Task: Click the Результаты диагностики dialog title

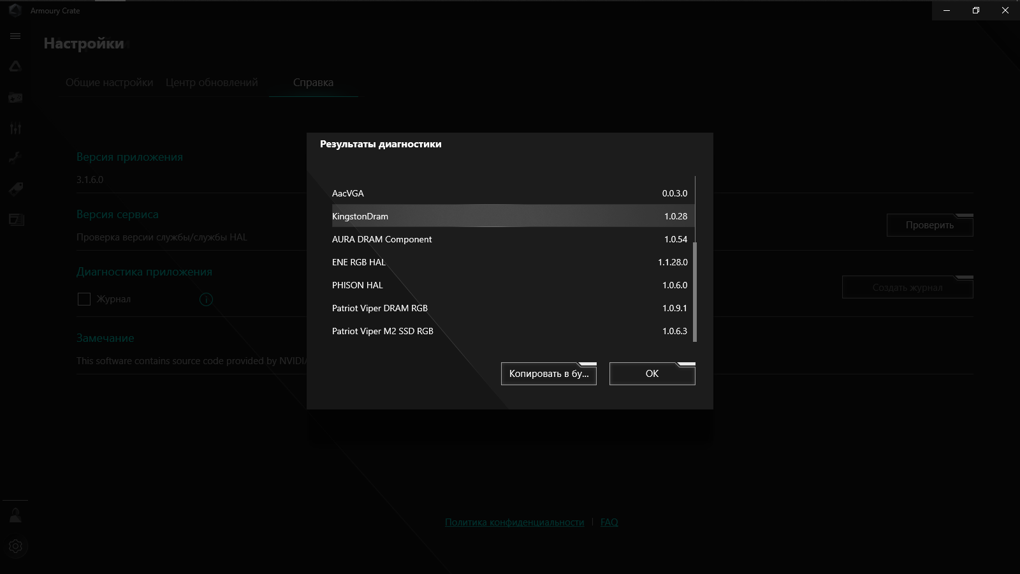Action: [x=381, y=144]
